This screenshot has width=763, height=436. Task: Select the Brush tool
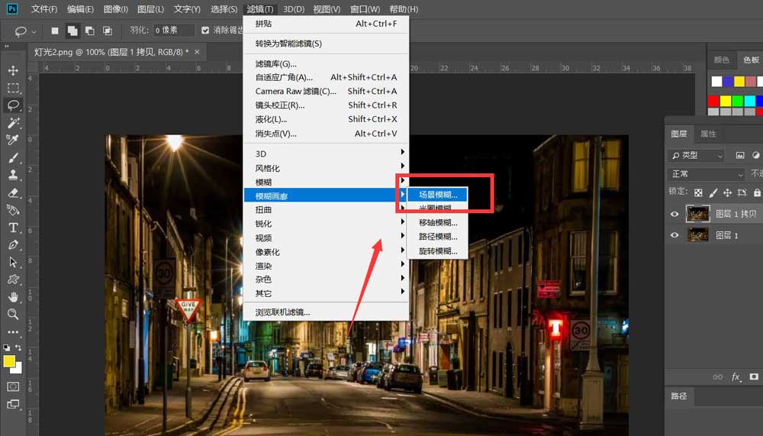(x=13, y=158)
